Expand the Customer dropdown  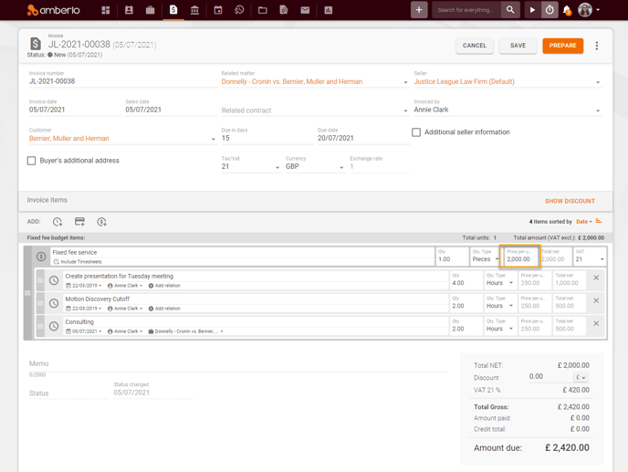pyautogui.click(x=213, y=139)
